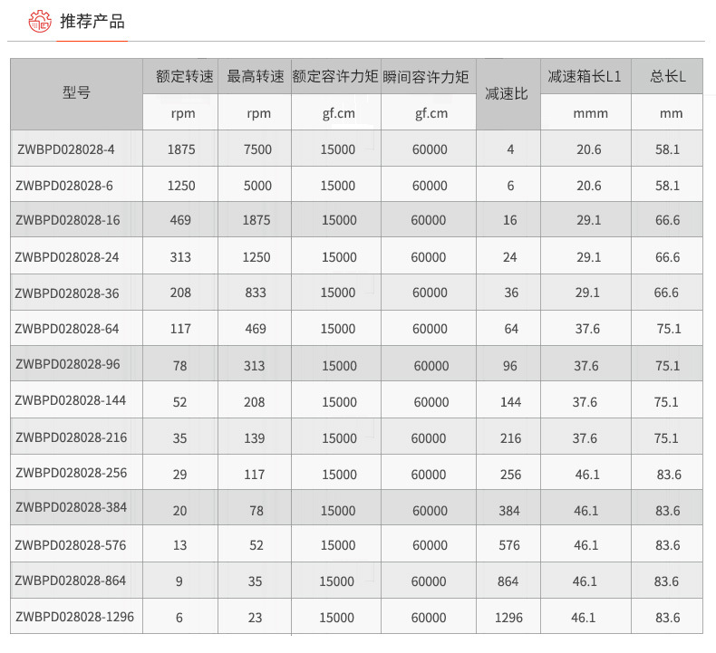Select model ZWBPD028028-144
Viewport: 716px width, 653px height.
(x=71, y=400)
